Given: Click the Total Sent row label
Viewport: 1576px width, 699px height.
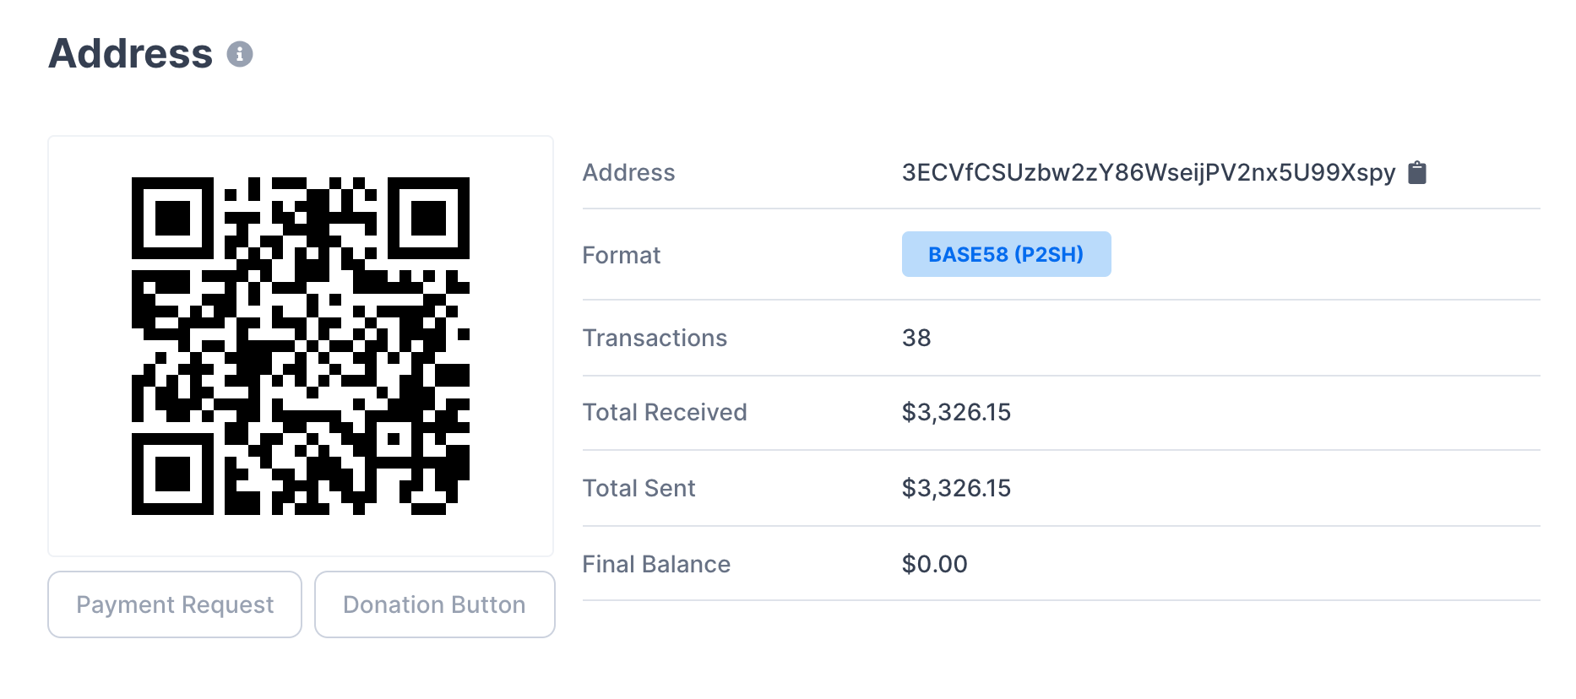Looking at the screenshot, I should click(x=639, y=488).
